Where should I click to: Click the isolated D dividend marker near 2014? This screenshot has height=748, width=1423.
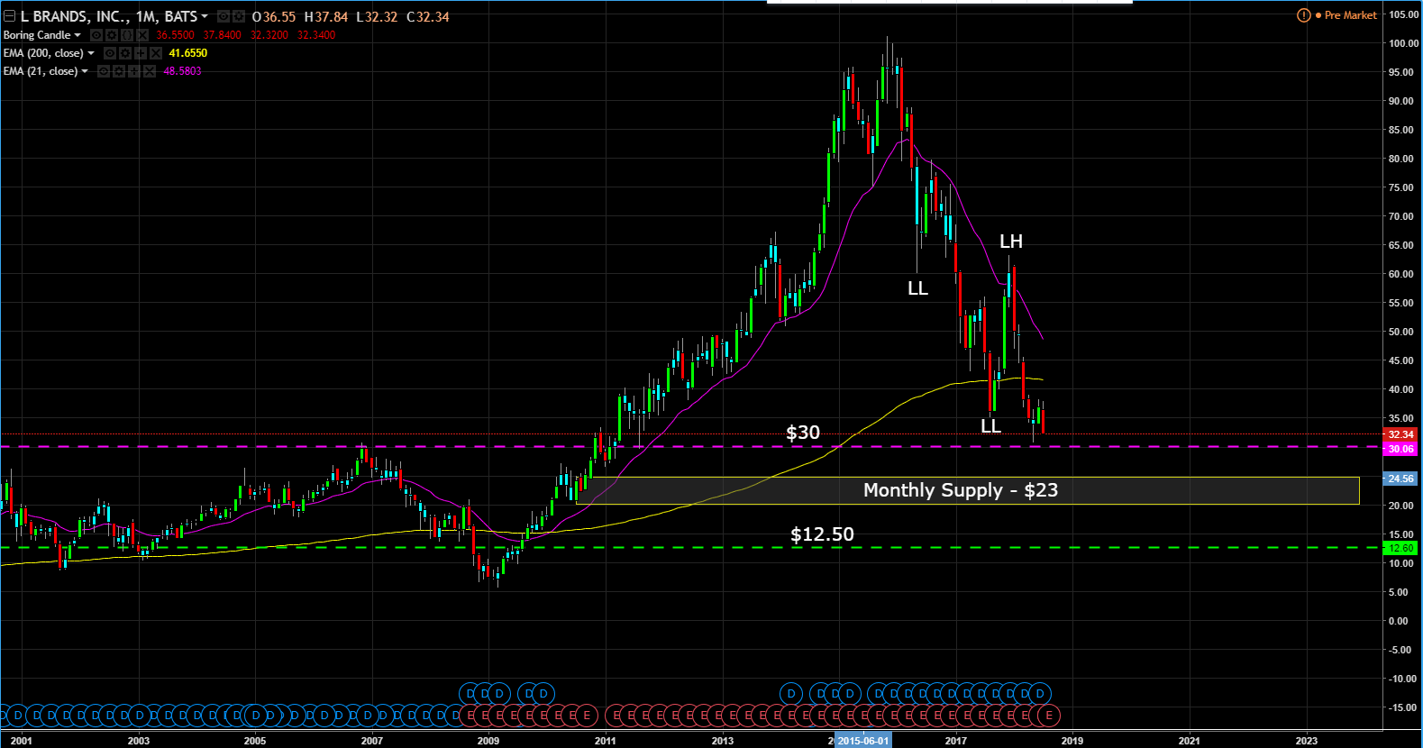(790, 694)
